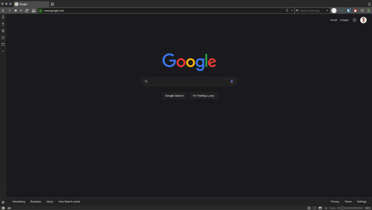This screenshot has height=210, width=372.
Task: Open the Gmail link
Action: 333,20
